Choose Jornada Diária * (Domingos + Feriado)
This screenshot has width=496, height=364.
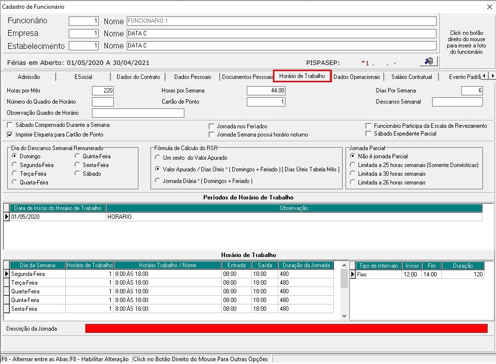click(x=157, y=181)
